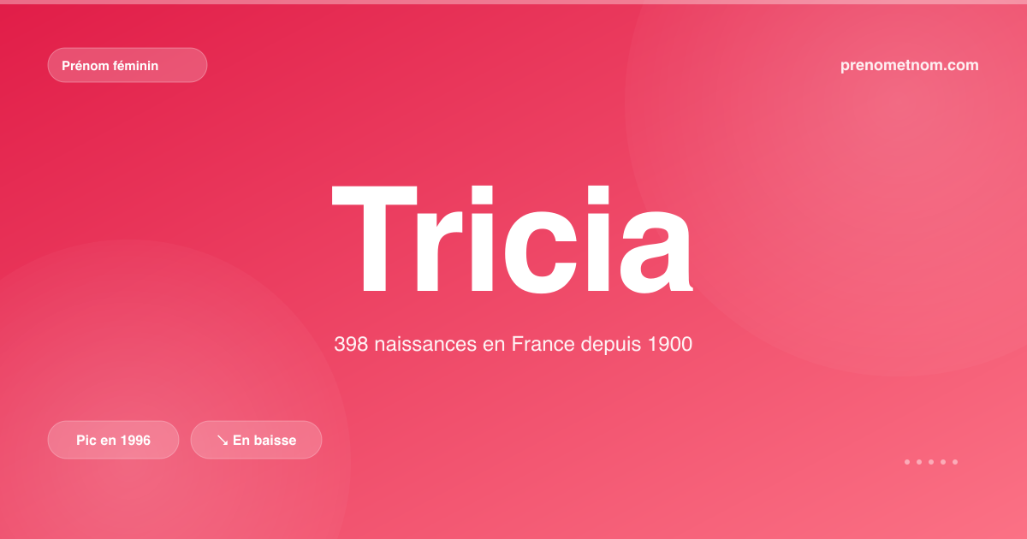Open the prenometnom.com site label
Image resolution: width=1027 pixels, height=539 pixels.
point(910,65)
